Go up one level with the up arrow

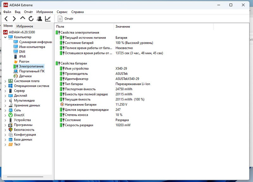(23, 19)
